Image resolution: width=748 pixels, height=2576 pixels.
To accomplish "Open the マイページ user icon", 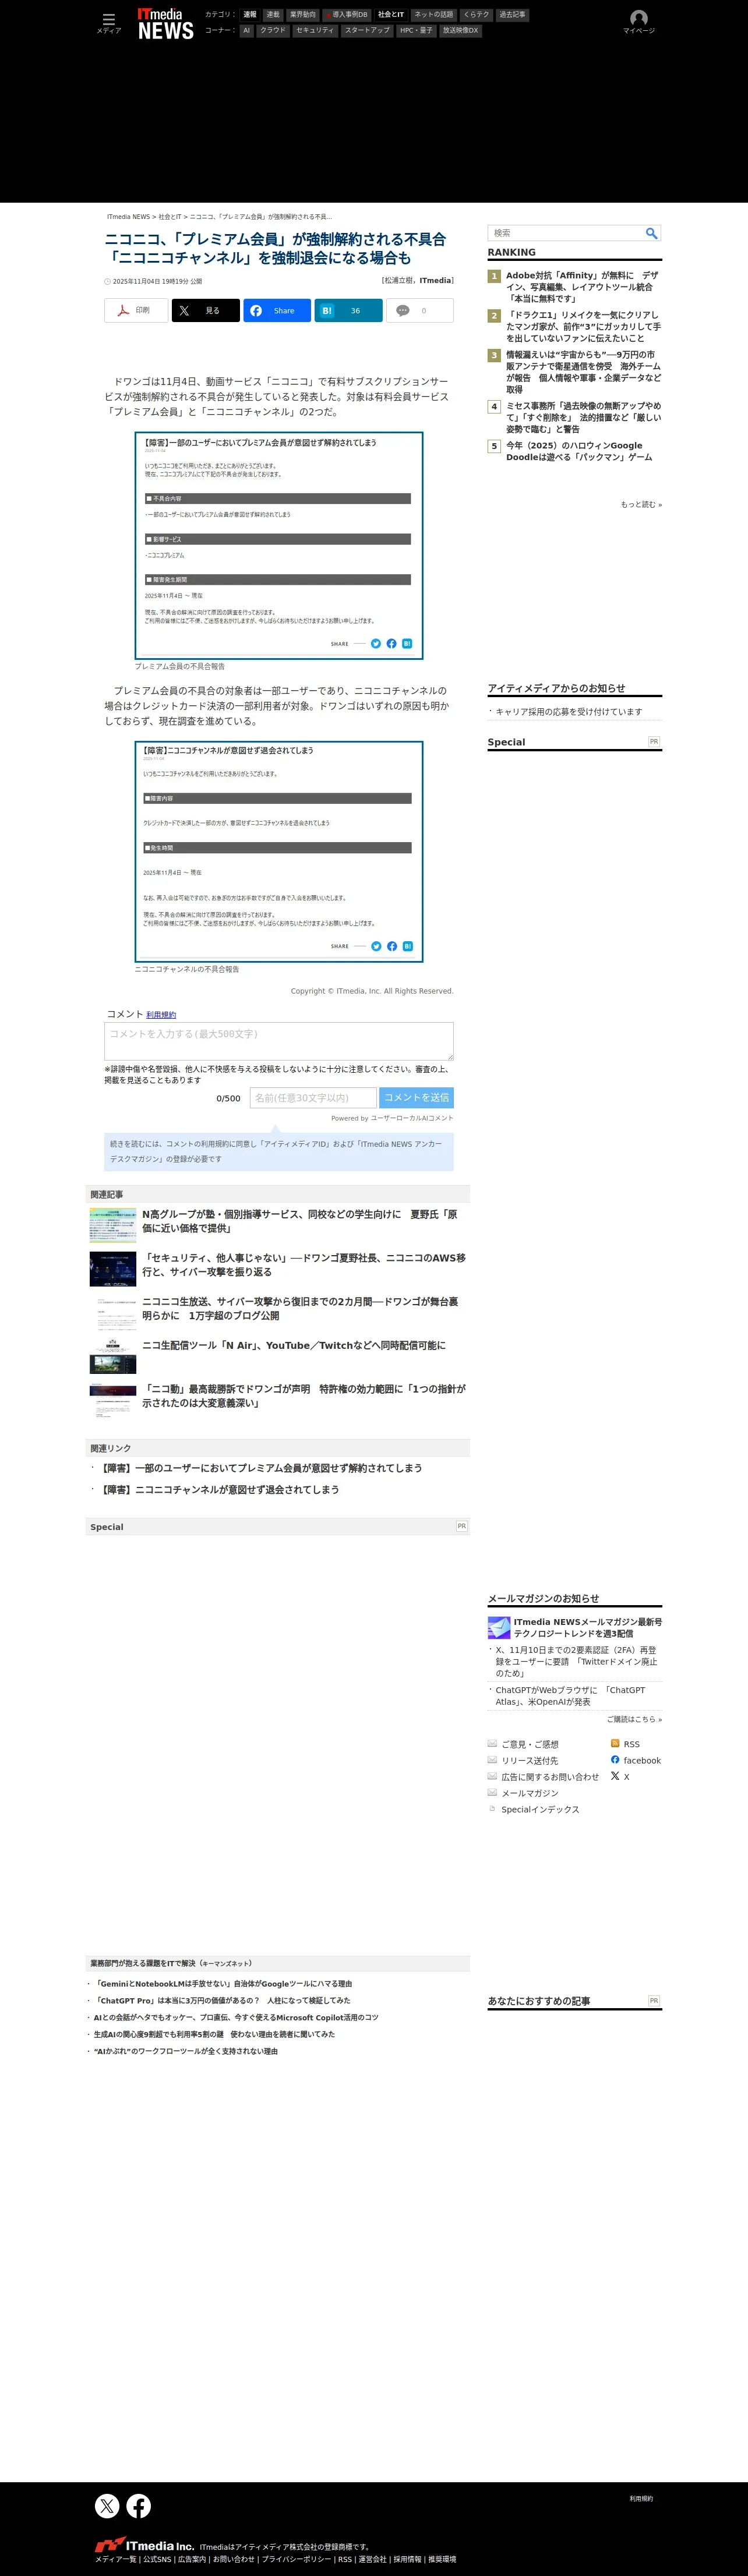I will tap(639, 22).
